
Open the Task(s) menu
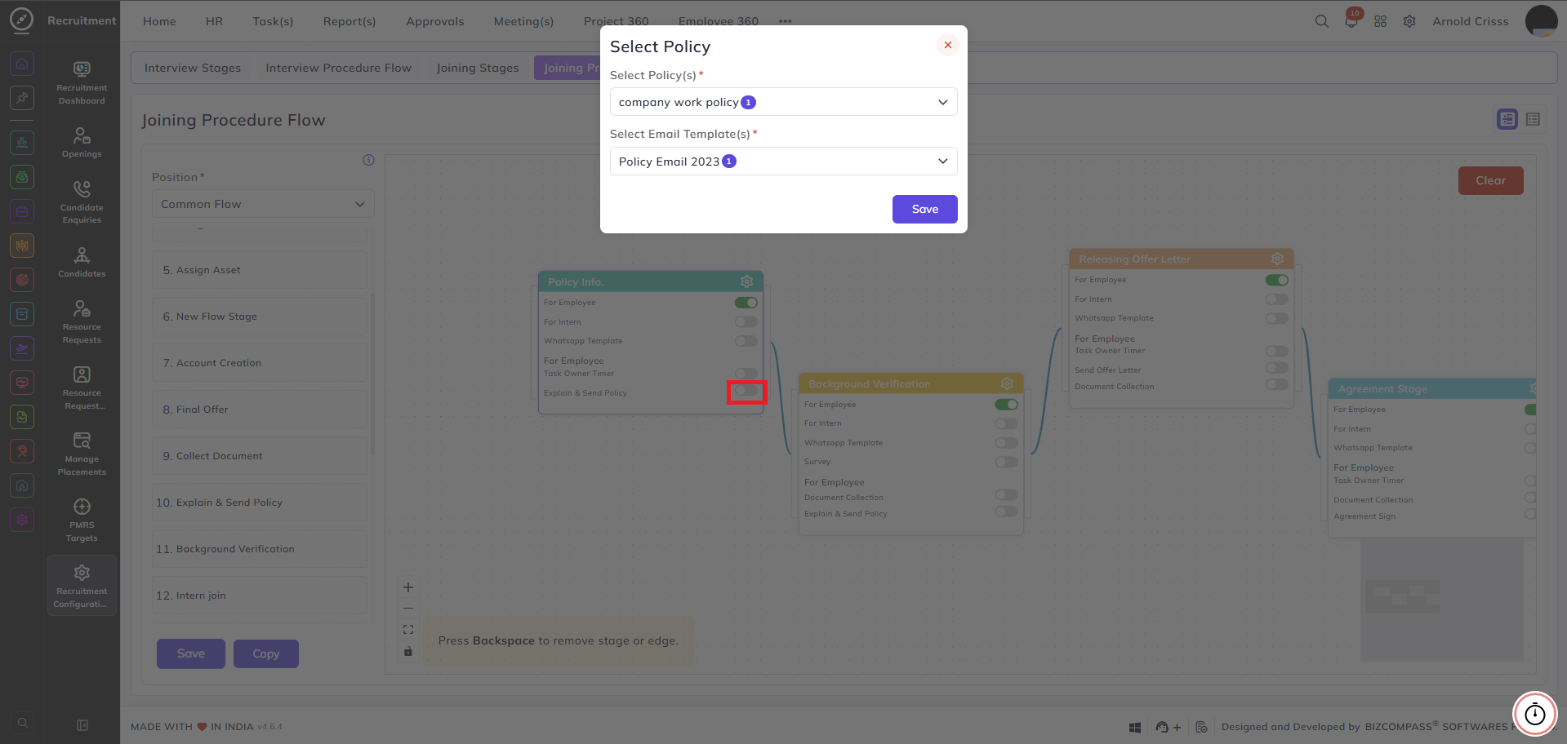(x=273, y=21)
